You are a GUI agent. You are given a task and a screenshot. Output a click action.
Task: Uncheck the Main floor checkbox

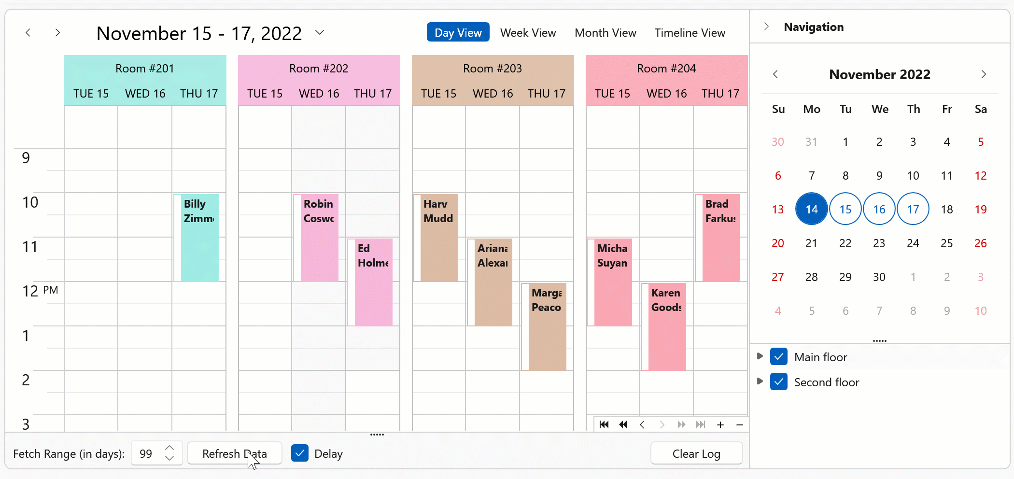click(779, 356)
